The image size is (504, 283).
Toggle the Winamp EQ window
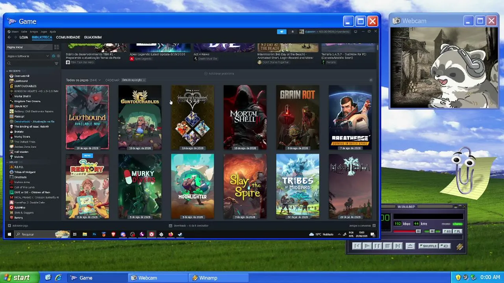click(x=447, y=232)
